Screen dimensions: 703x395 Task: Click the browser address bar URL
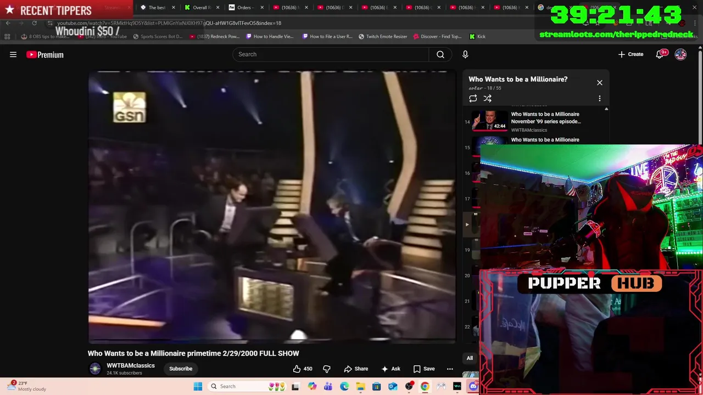(x=169, y=23)
